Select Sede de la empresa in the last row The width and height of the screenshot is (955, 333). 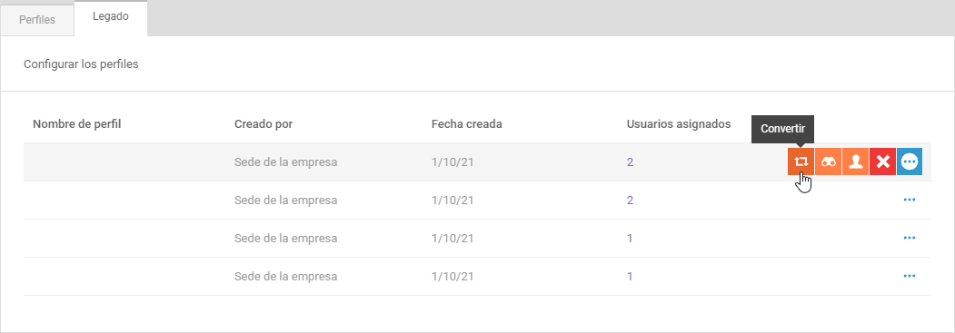pyautogui.click(x=285, y=276)
